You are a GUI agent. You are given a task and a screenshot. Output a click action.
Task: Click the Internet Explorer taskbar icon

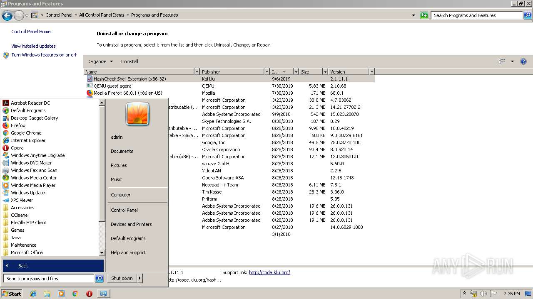[33, 294]
